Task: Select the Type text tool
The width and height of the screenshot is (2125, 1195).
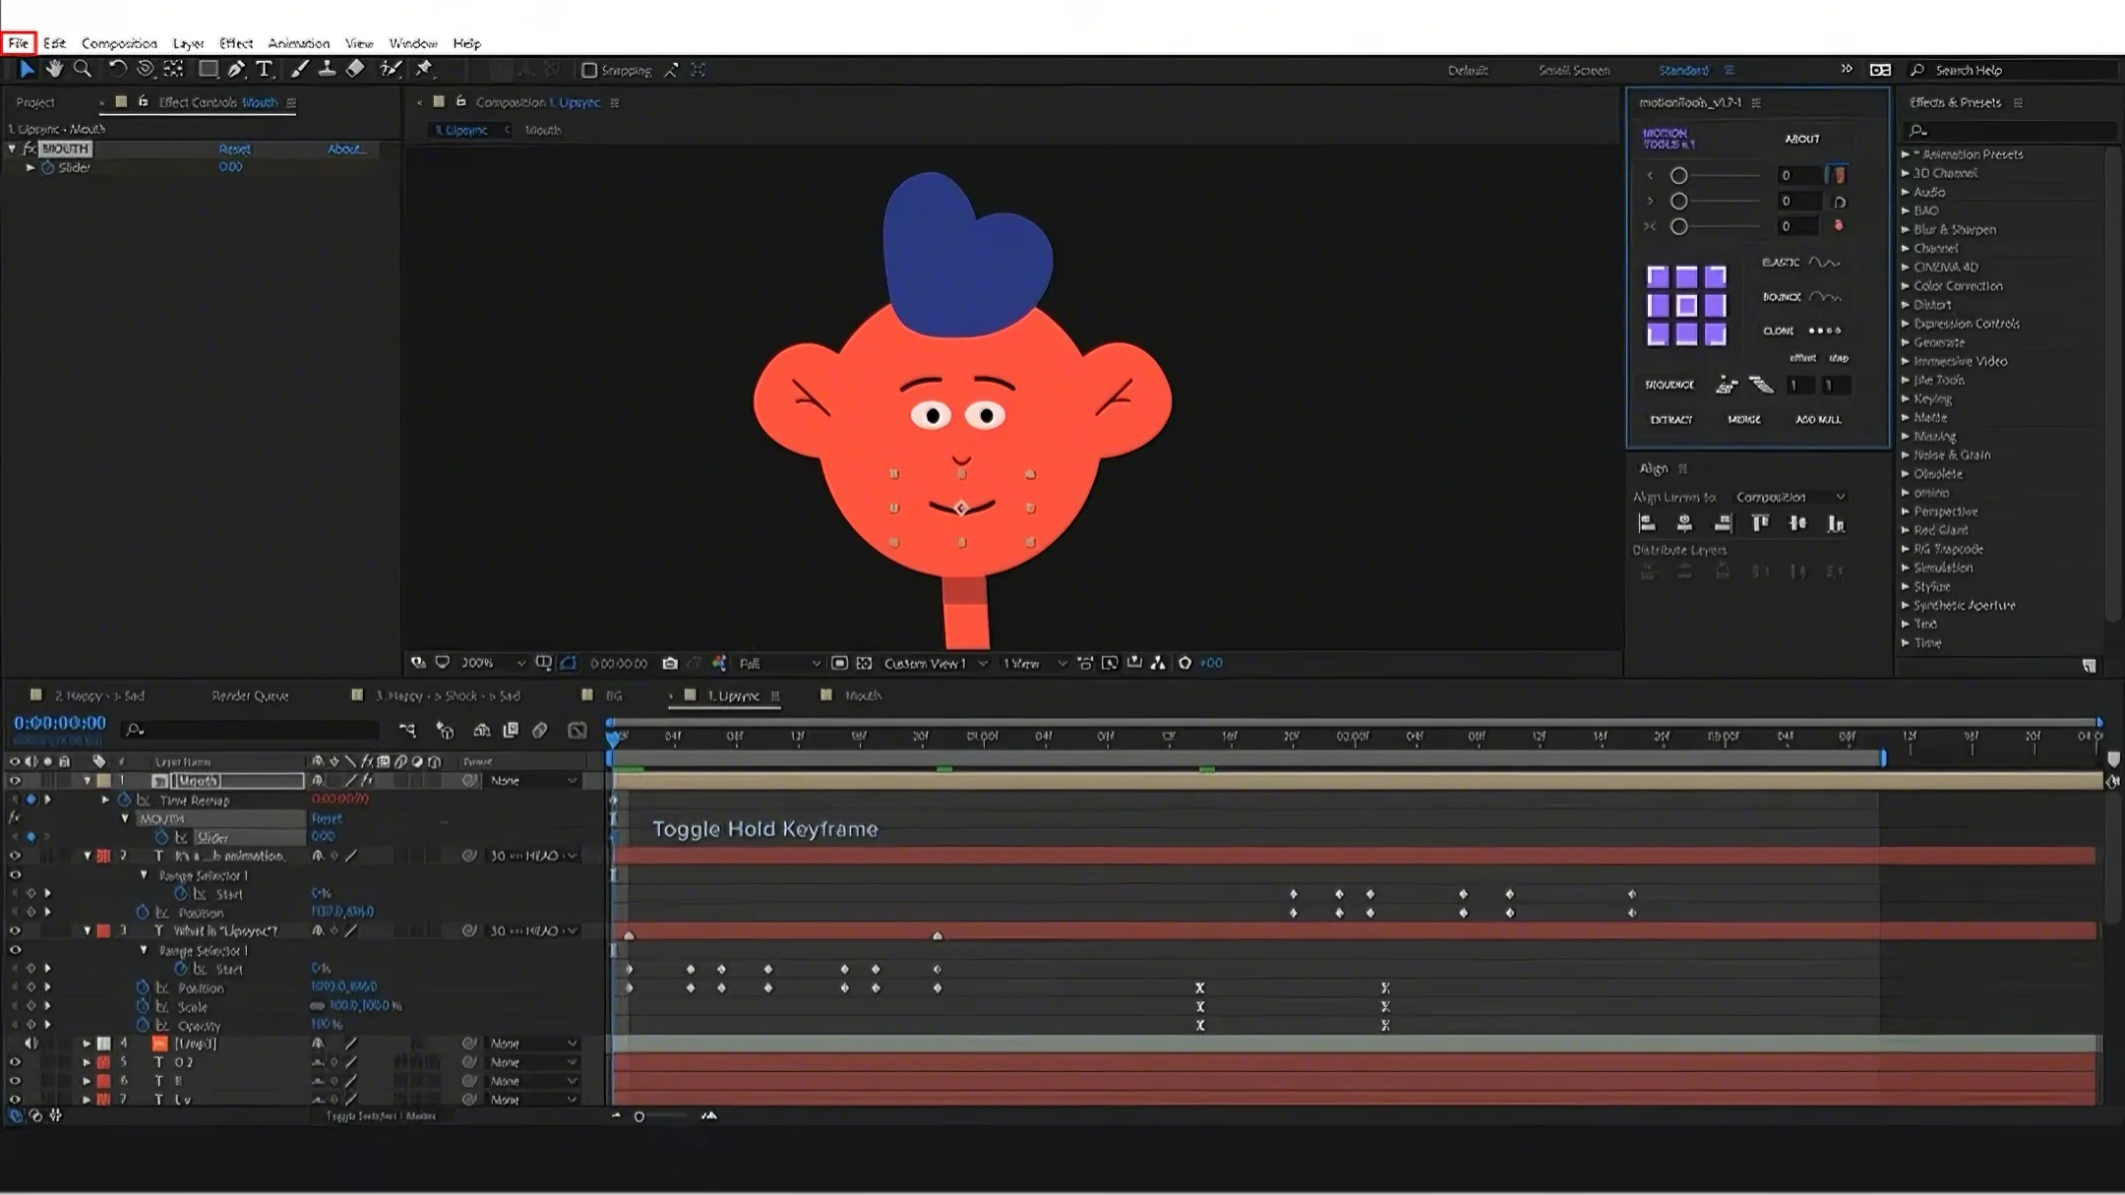Action: click(x=264, y=69)
